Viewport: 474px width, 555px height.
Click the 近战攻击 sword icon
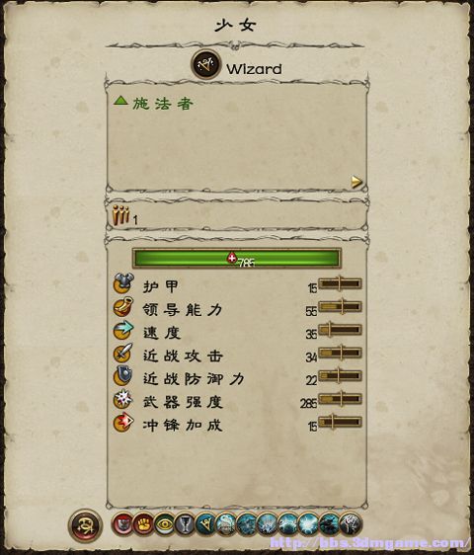(122, 353)
